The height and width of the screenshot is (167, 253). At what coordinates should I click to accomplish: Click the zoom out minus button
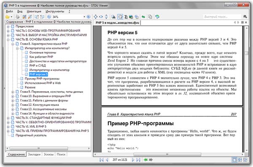[x=49, y=16]
